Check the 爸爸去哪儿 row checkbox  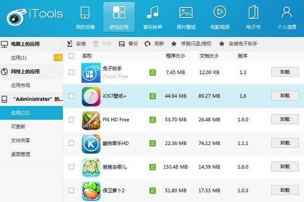pyautogui.click(x=71, y=167)
